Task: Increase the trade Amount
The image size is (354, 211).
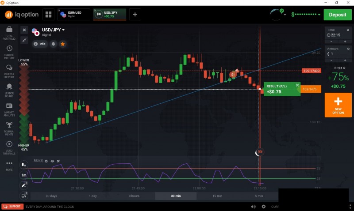Action: point(345,60)
